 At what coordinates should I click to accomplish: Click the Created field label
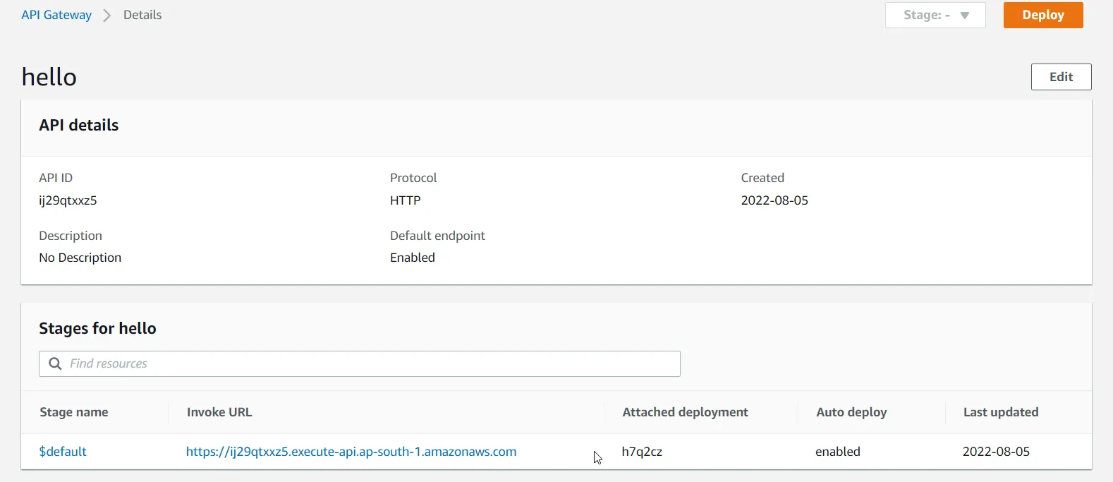(x=762, y=178)
